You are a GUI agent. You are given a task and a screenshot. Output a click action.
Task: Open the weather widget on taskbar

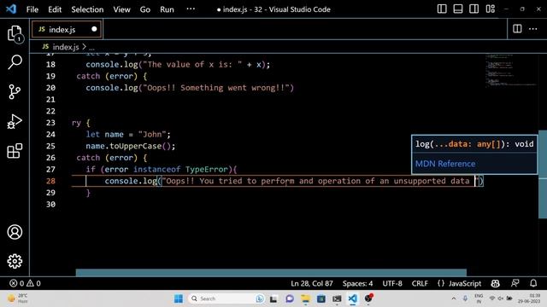17,298
